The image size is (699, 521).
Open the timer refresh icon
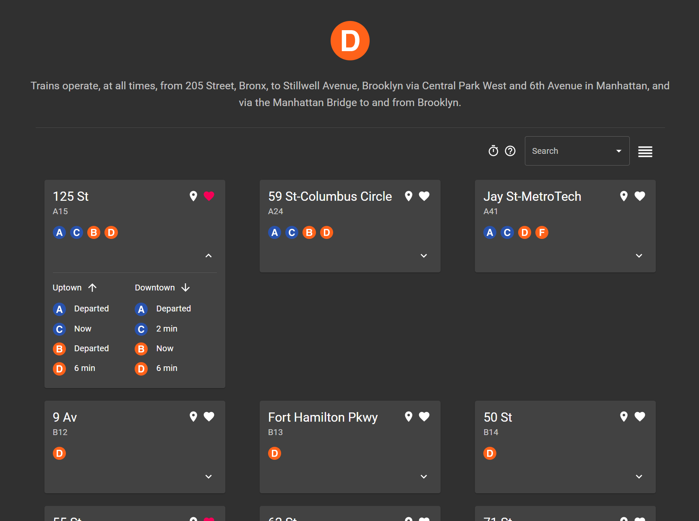point(493,151)
